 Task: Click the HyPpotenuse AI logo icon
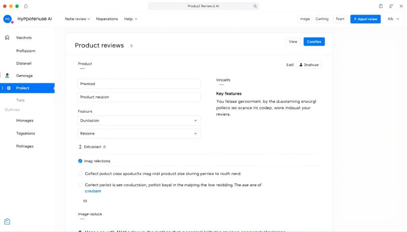tap(8, 19)
